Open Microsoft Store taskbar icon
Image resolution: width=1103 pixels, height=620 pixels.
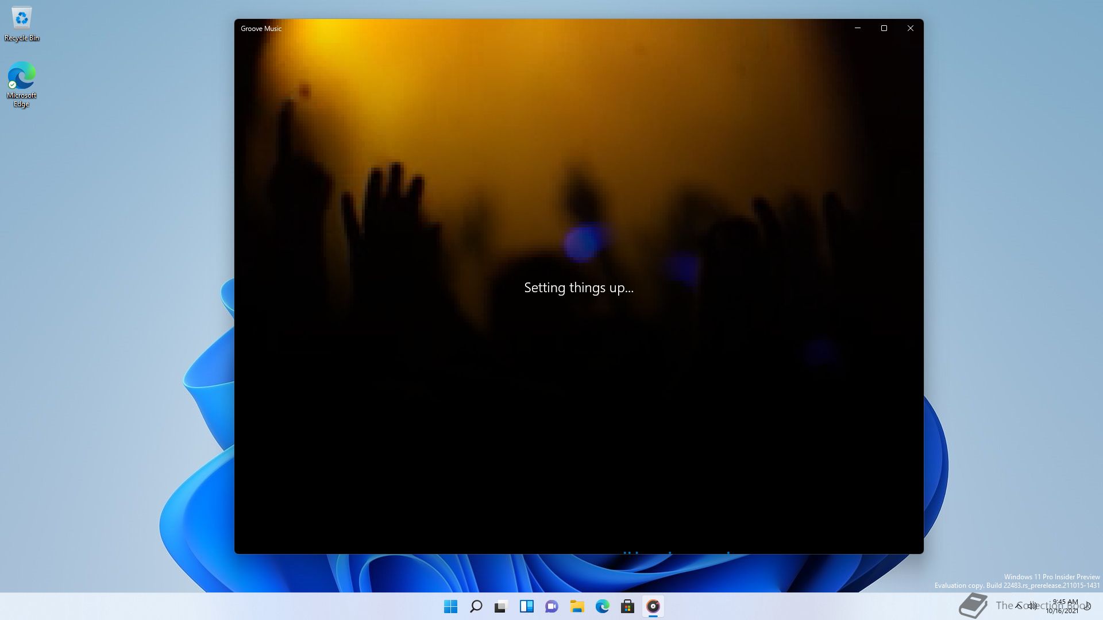pos(628,606)
